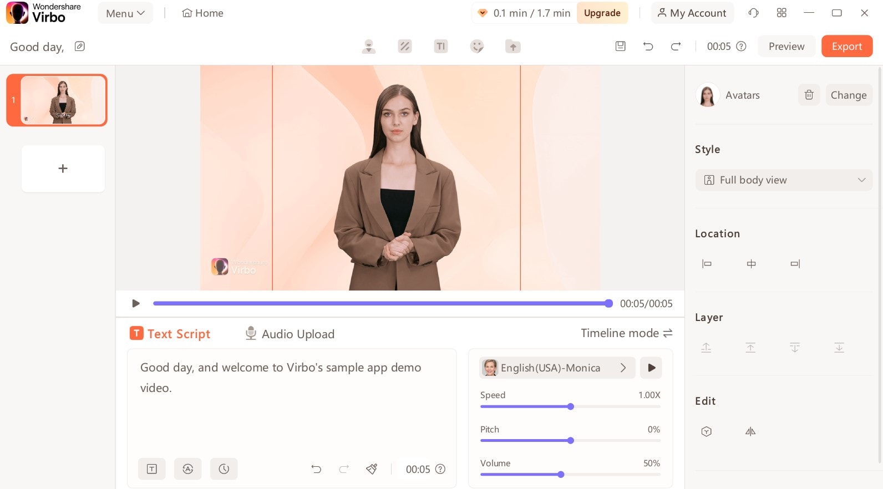Viewport: 883px width, 489px height.
Task: Adjust the Pitch slider
Action: click(570, 441)
